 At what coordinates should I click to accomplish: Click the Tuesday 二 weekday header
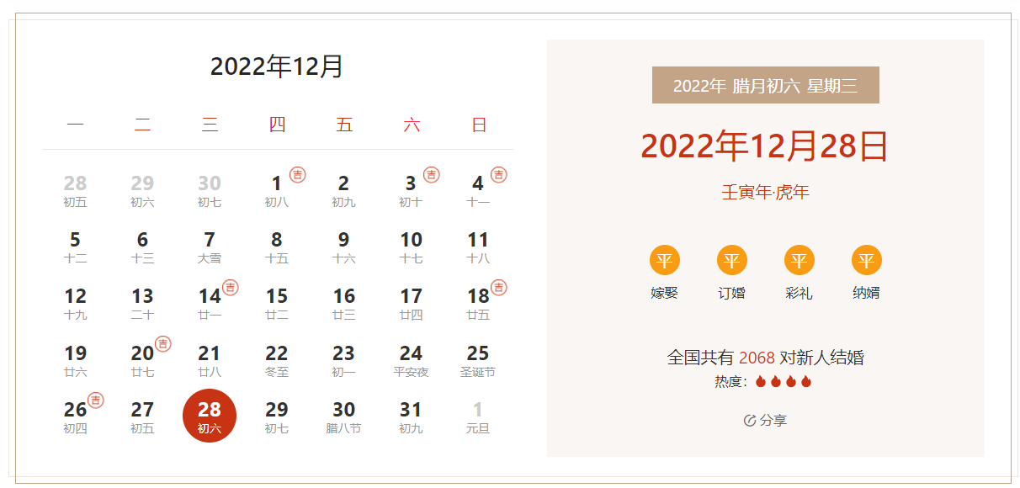(x=142, y=125)
